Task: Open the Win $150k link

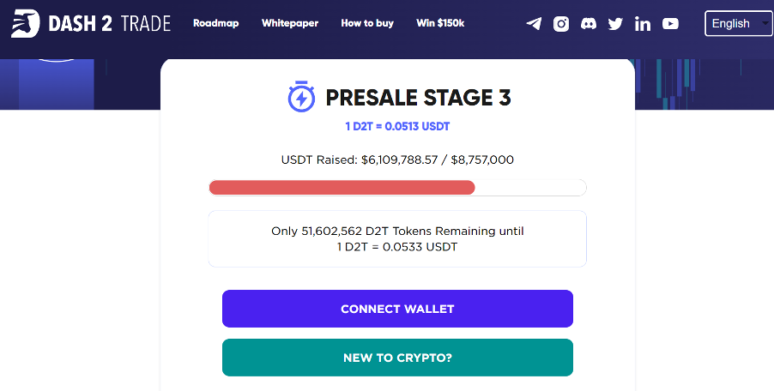Action: (440, 23)
